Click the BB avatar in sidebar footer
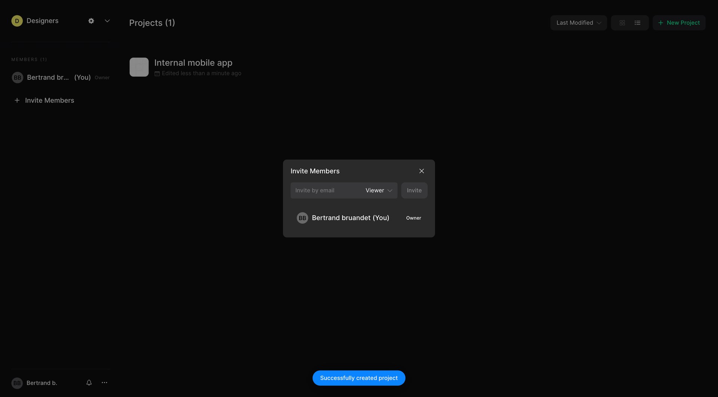Image resolution: width=718 pixels, height=397 pixels. click(17, 383)
